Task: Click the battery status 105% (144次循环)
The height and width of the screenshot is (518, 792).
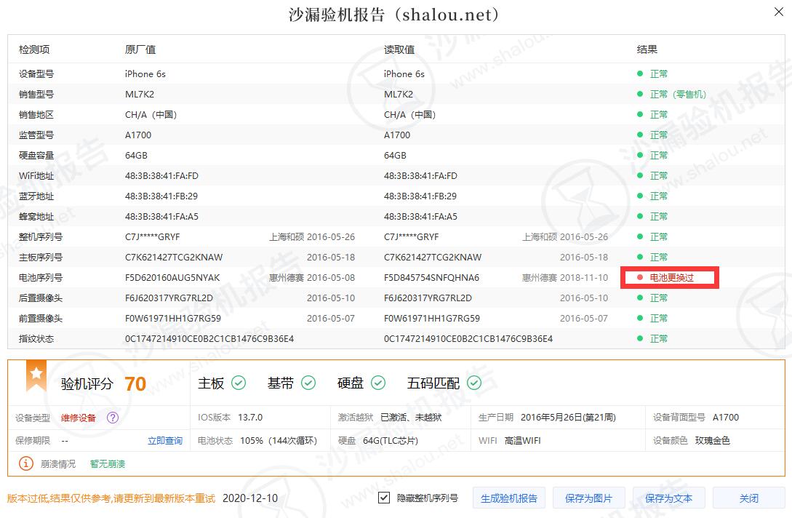Action: pyautogui.click(x=279, y=441)
